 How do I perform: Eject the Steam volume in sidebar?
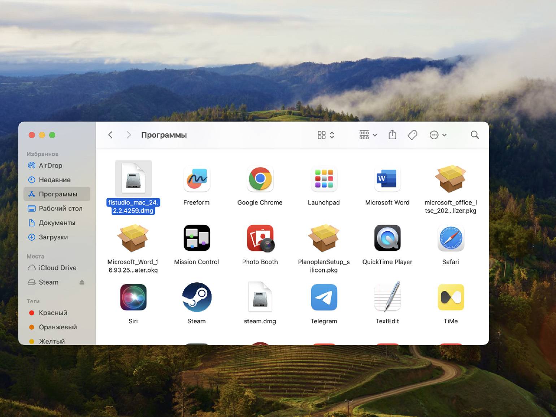(x=82, y=282)
